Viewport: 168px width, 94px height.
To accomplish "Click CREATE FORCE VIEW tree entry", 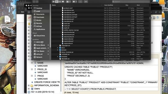I will (47, 82).
